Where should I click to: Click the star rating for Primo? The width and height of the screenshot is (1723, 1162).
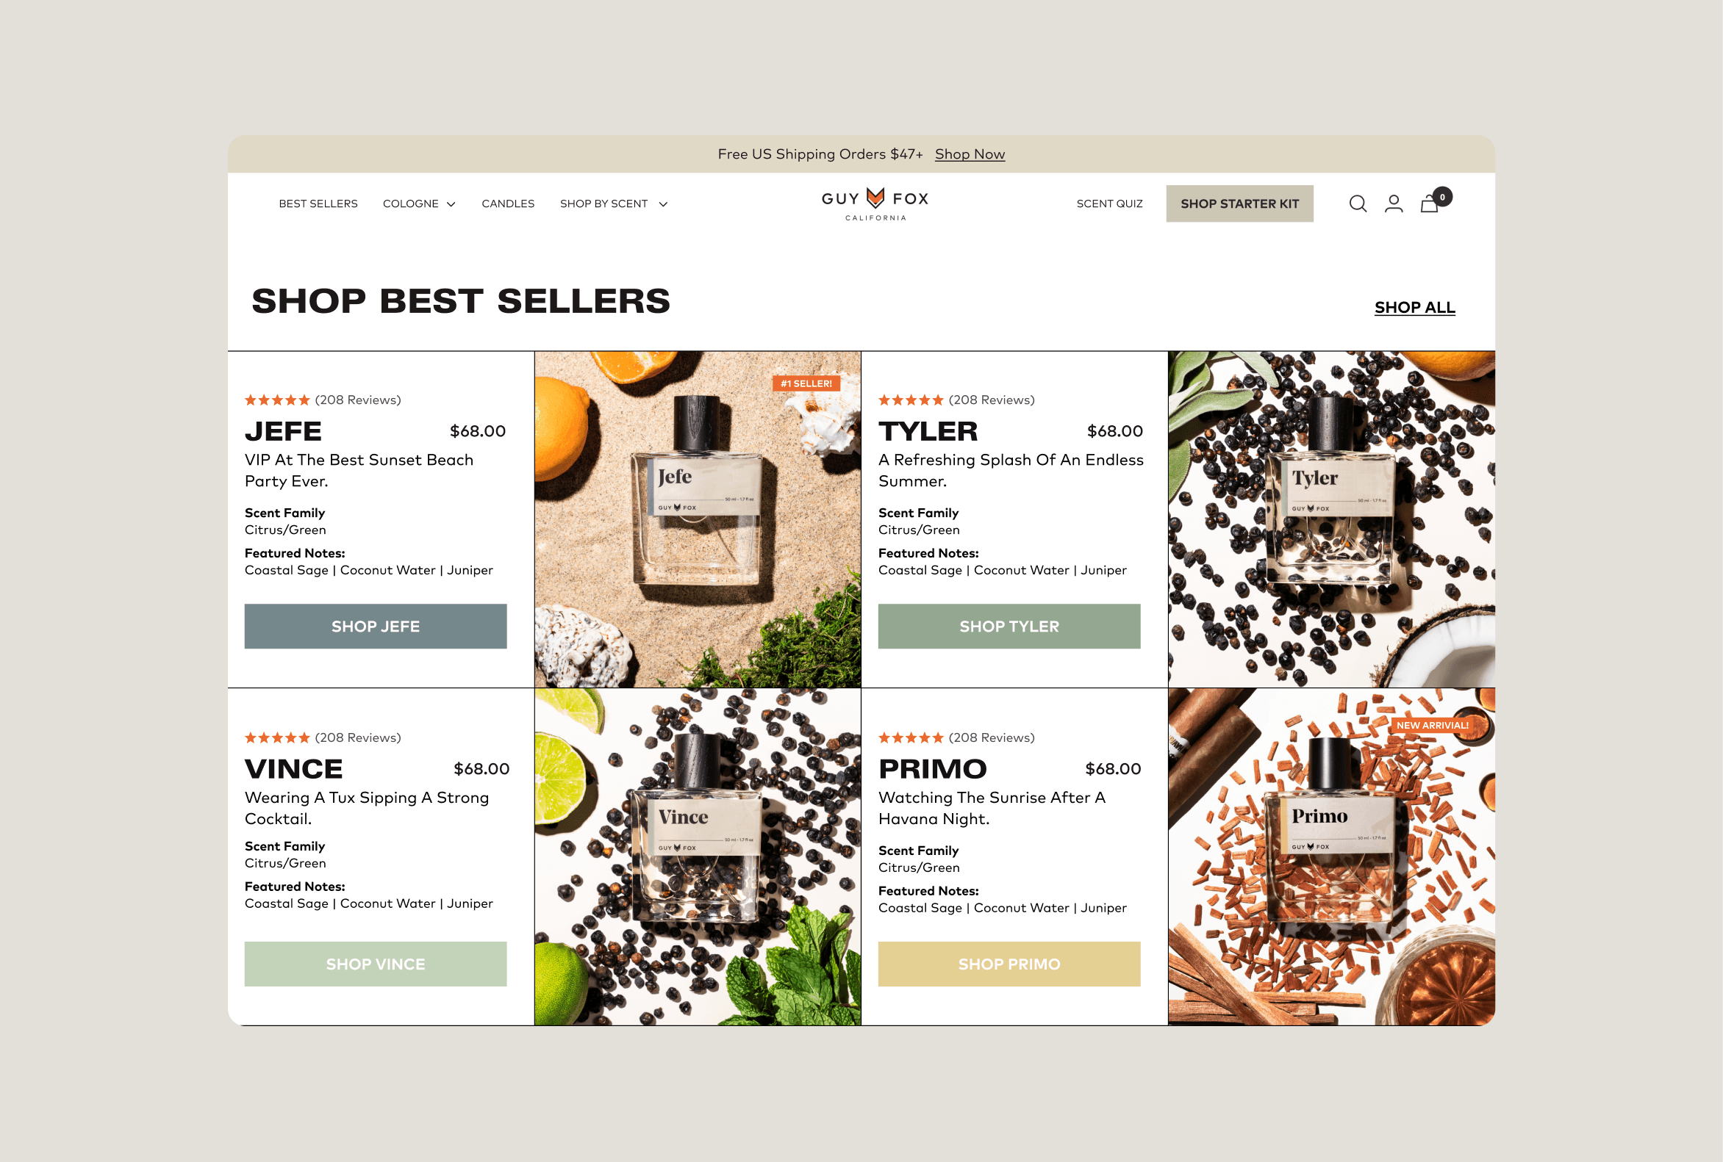click(911, 737)
